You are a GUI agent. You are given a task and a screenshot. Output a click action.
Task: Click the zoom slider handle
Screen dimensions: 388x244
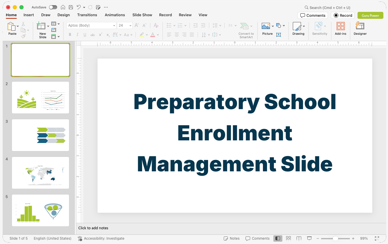coord(335,239)
